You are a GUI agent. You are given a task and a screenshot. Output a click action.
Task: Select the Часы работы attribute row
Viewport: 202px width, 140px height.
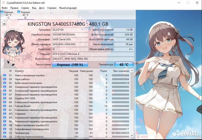(66, 79)
